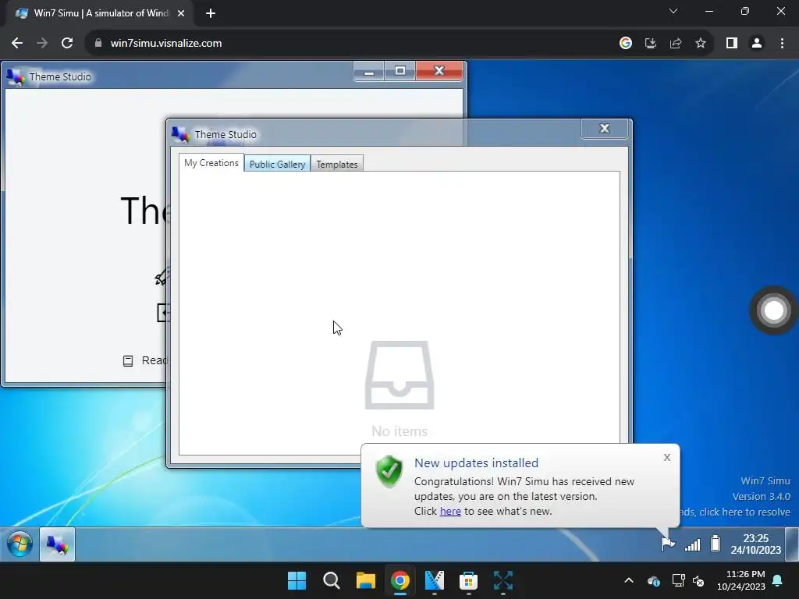
Task: Click the Read book icon in background window
Action: [x=128, y=360]
